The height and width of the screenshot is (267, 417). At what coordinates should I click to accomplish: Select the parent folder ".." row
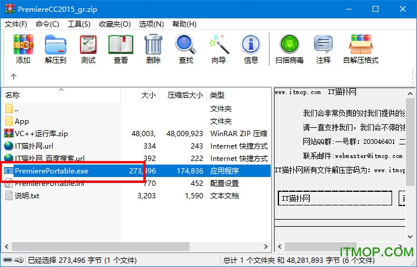(136, 109)
